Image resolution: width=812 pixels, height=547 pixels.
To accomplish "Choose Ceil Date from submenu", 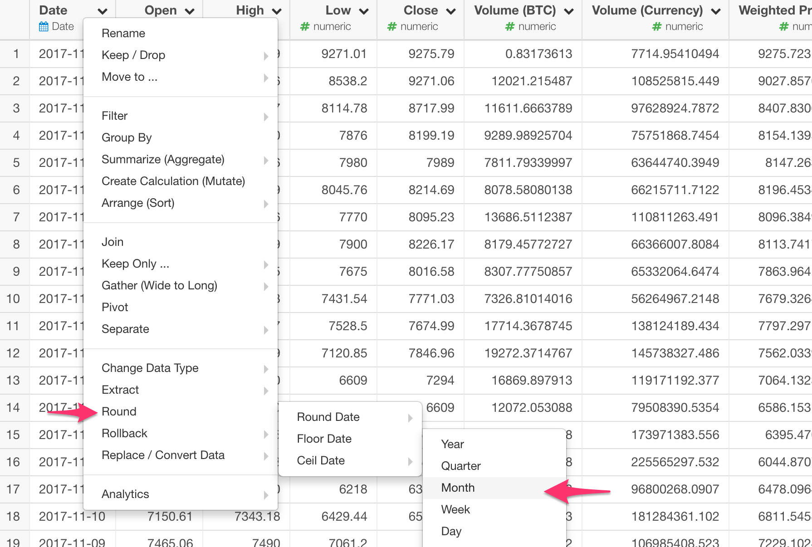I will (350, 460).
